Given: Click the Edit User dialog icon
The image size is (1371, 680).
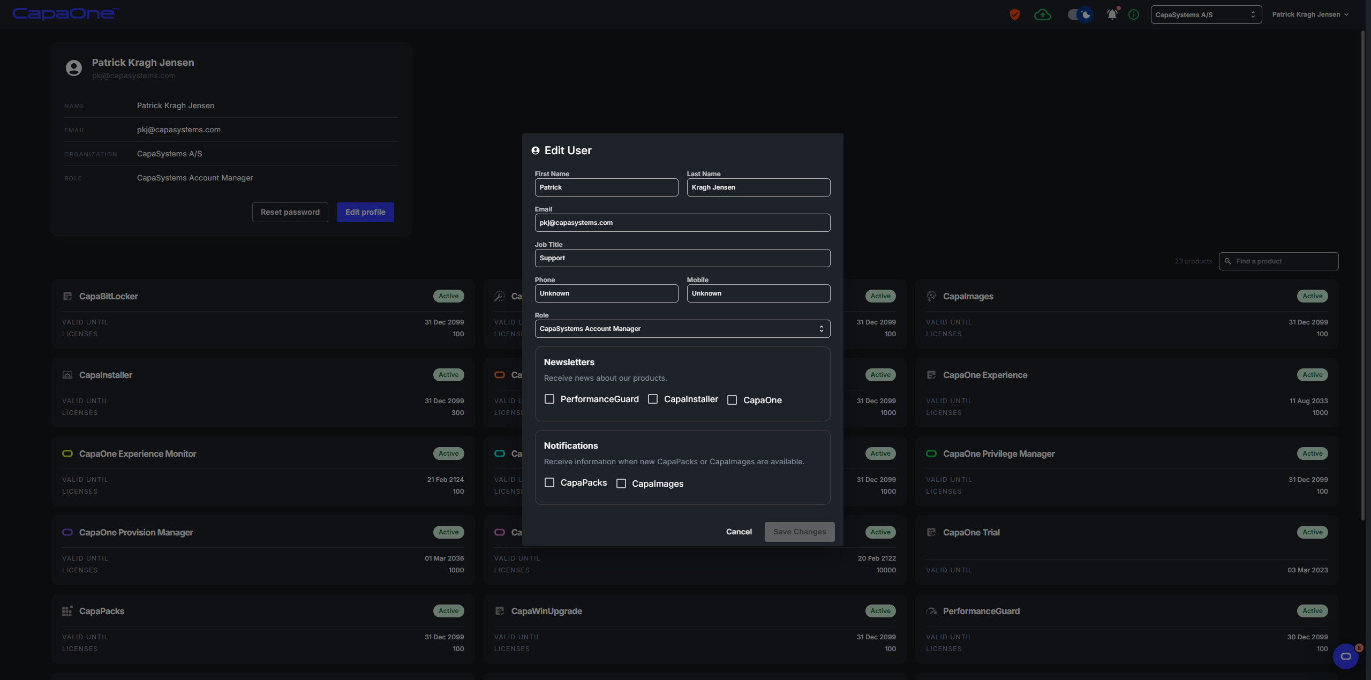Looking at the screenshot, I should pyautogui.click(x=536, y=150).
